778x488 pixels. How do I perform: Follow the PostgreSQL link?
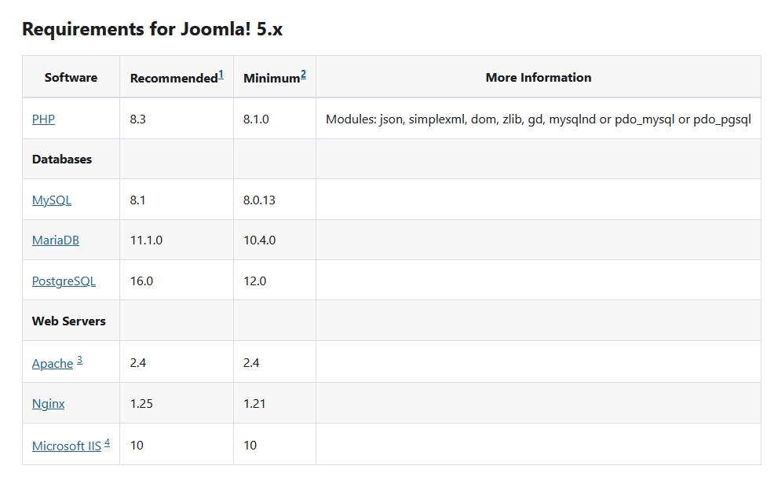64,281
